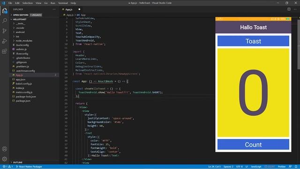Open babel.config.js file in explorer
The height and width of the screenshot is (169, 300).
[x=24, y=84]
